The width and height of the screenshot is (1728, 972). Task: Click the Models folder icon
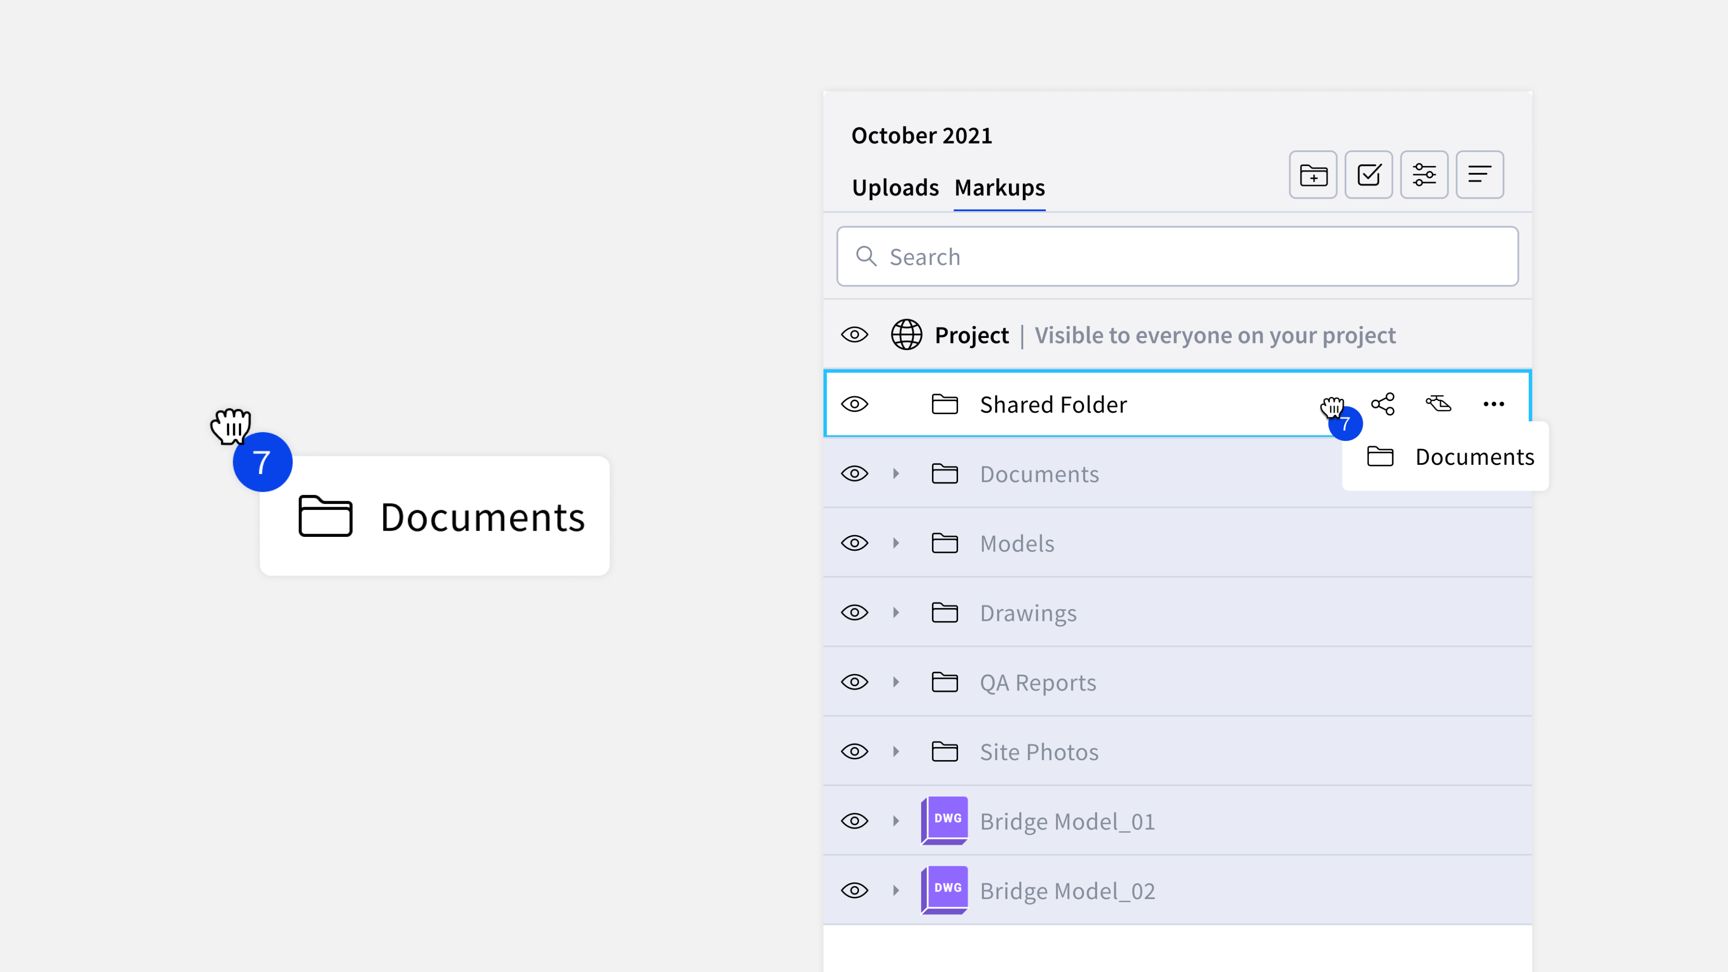click(945, 543)
